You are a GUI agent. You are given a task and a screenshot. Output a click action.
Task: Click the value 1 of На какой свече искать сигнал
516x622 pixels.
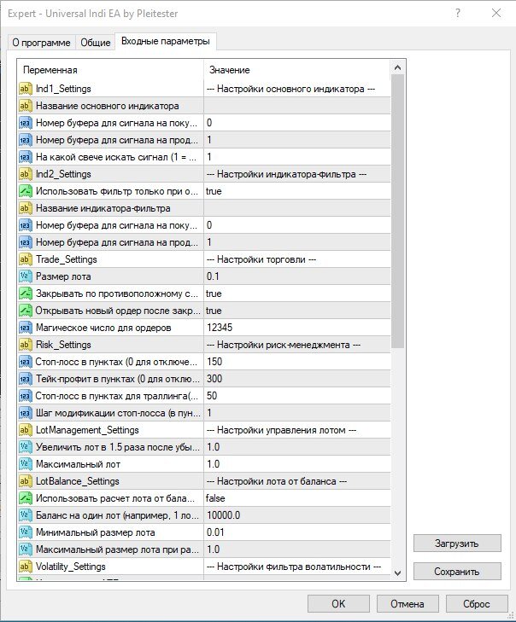click(x=209, y=157)
